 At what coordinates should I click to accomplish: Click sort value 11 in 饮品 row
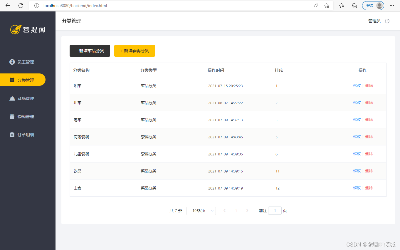[278, 171]
